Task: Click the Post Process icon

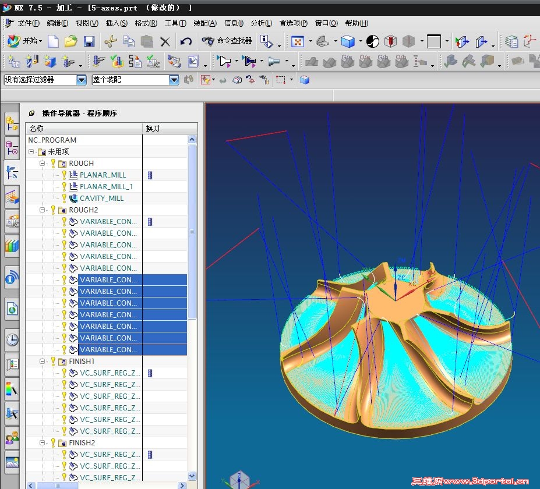Action: tap(174, 61)
